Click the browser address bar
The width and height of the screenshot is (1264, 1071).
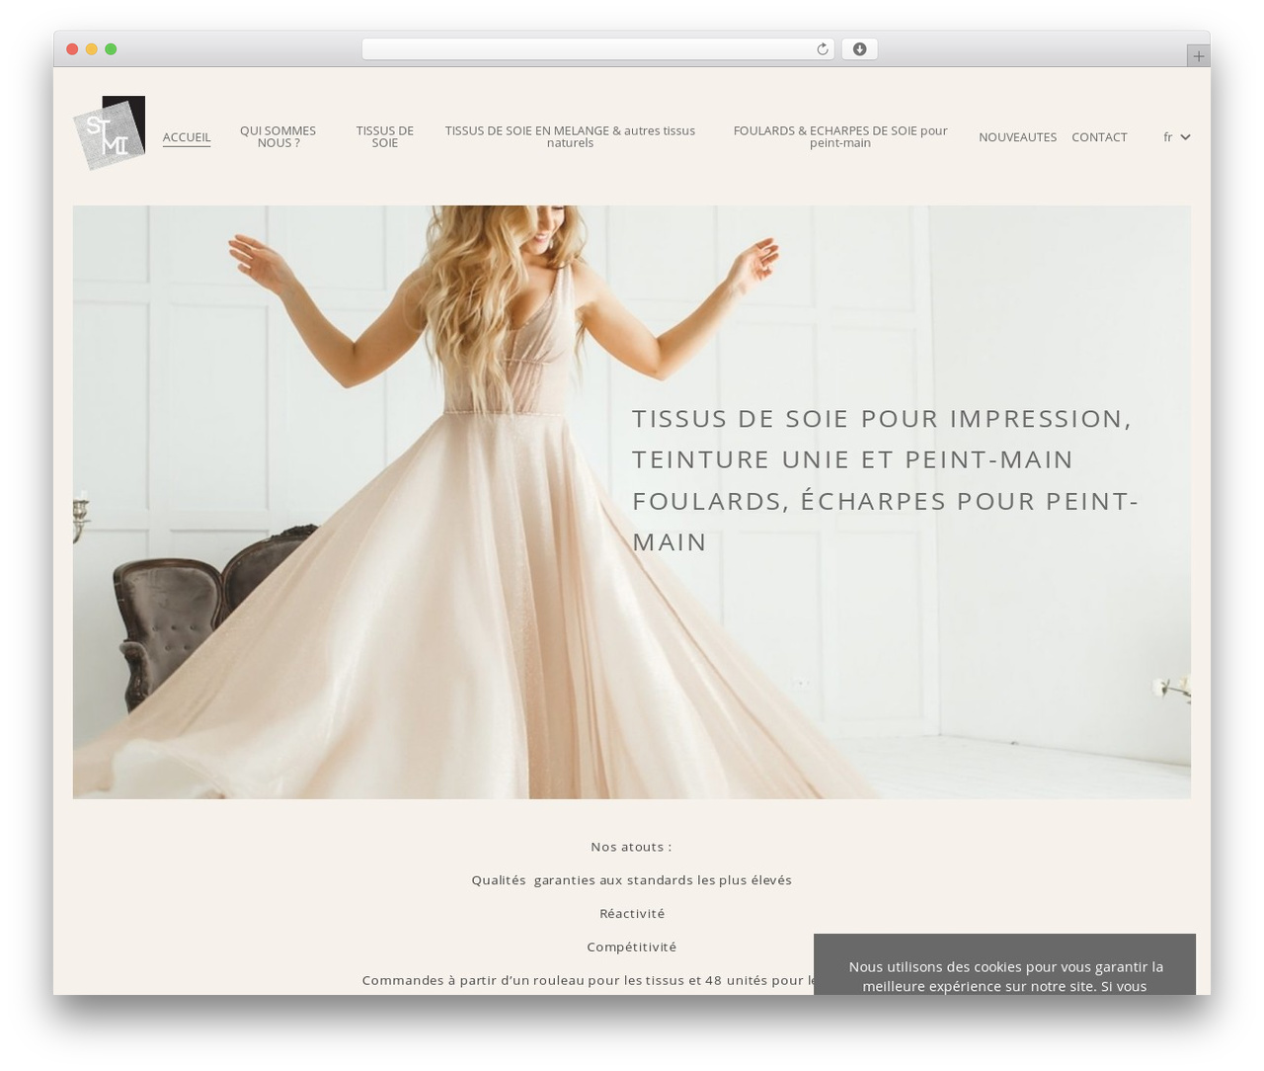click(x=597, y=49)
